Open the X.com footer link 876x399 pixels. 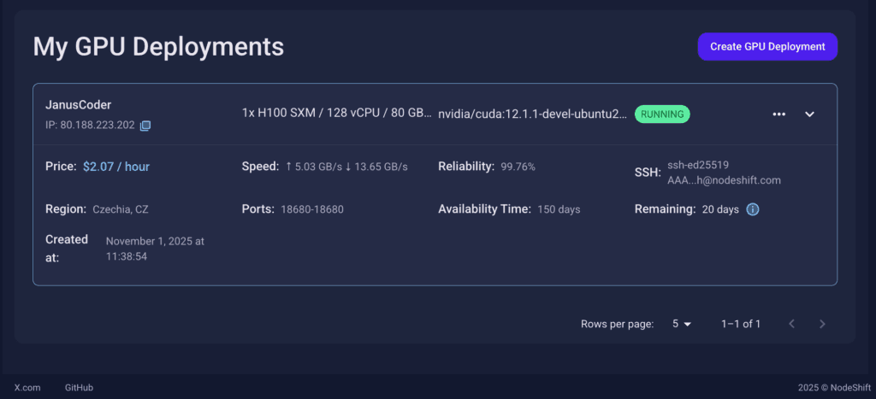click(x=27, y=387)
